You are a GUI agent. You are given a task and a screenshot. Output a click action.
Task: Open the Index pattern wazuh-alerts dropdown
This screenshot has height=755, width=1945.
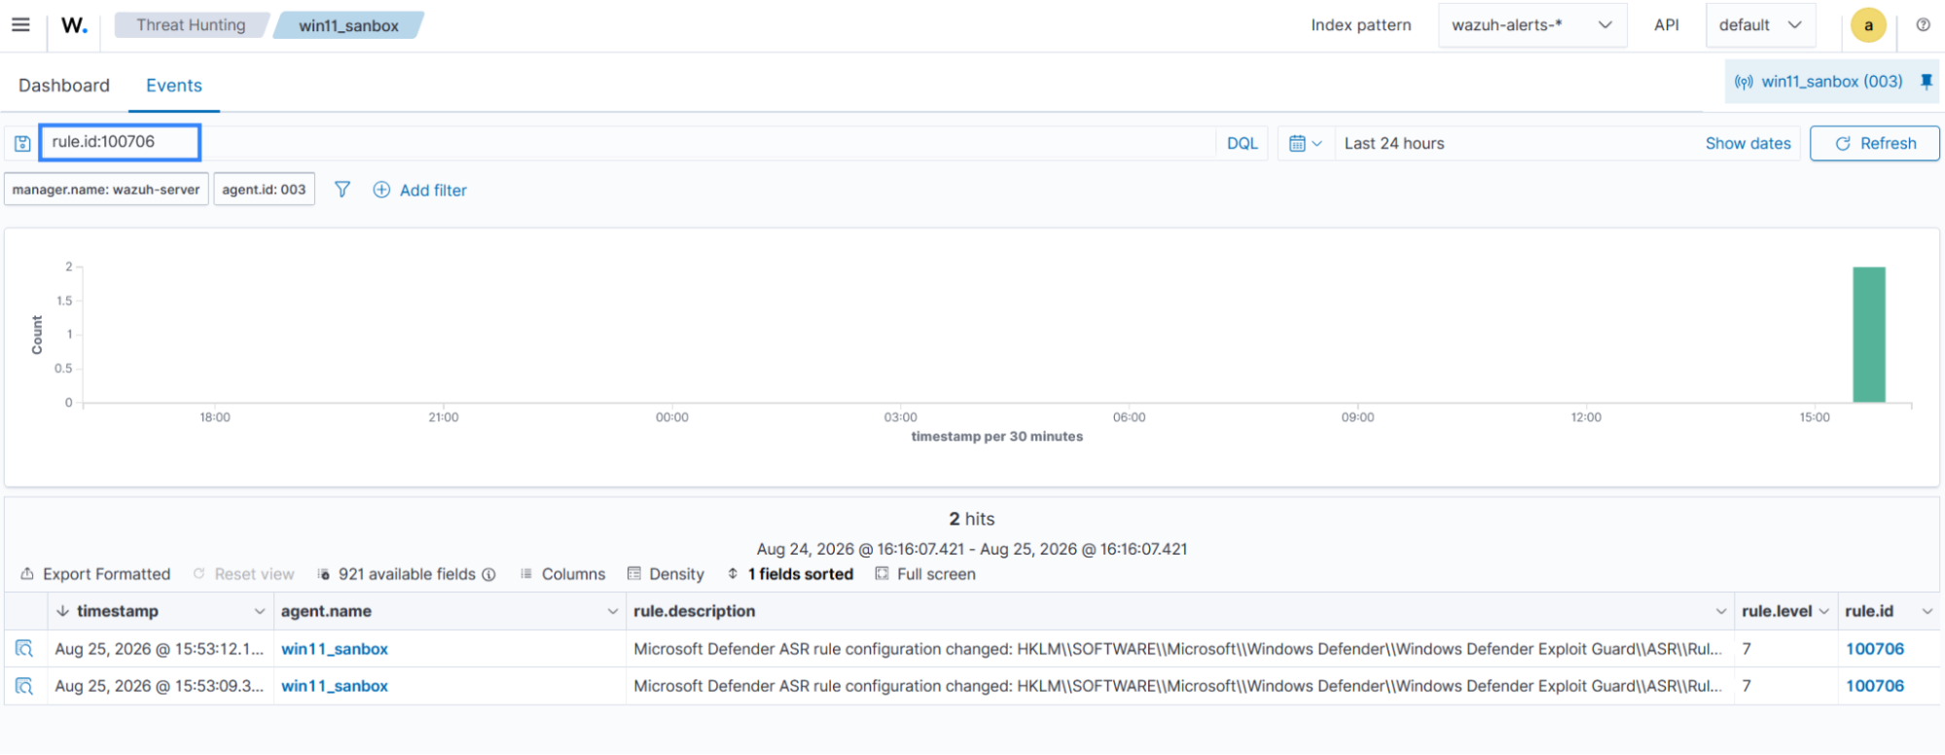tap(1531, 25)
